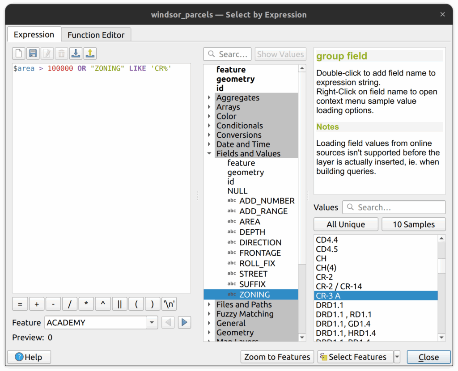Viewport: 458px width, 371px height.
Task: Open the Select Features options arrow
Action: (397, 357)
